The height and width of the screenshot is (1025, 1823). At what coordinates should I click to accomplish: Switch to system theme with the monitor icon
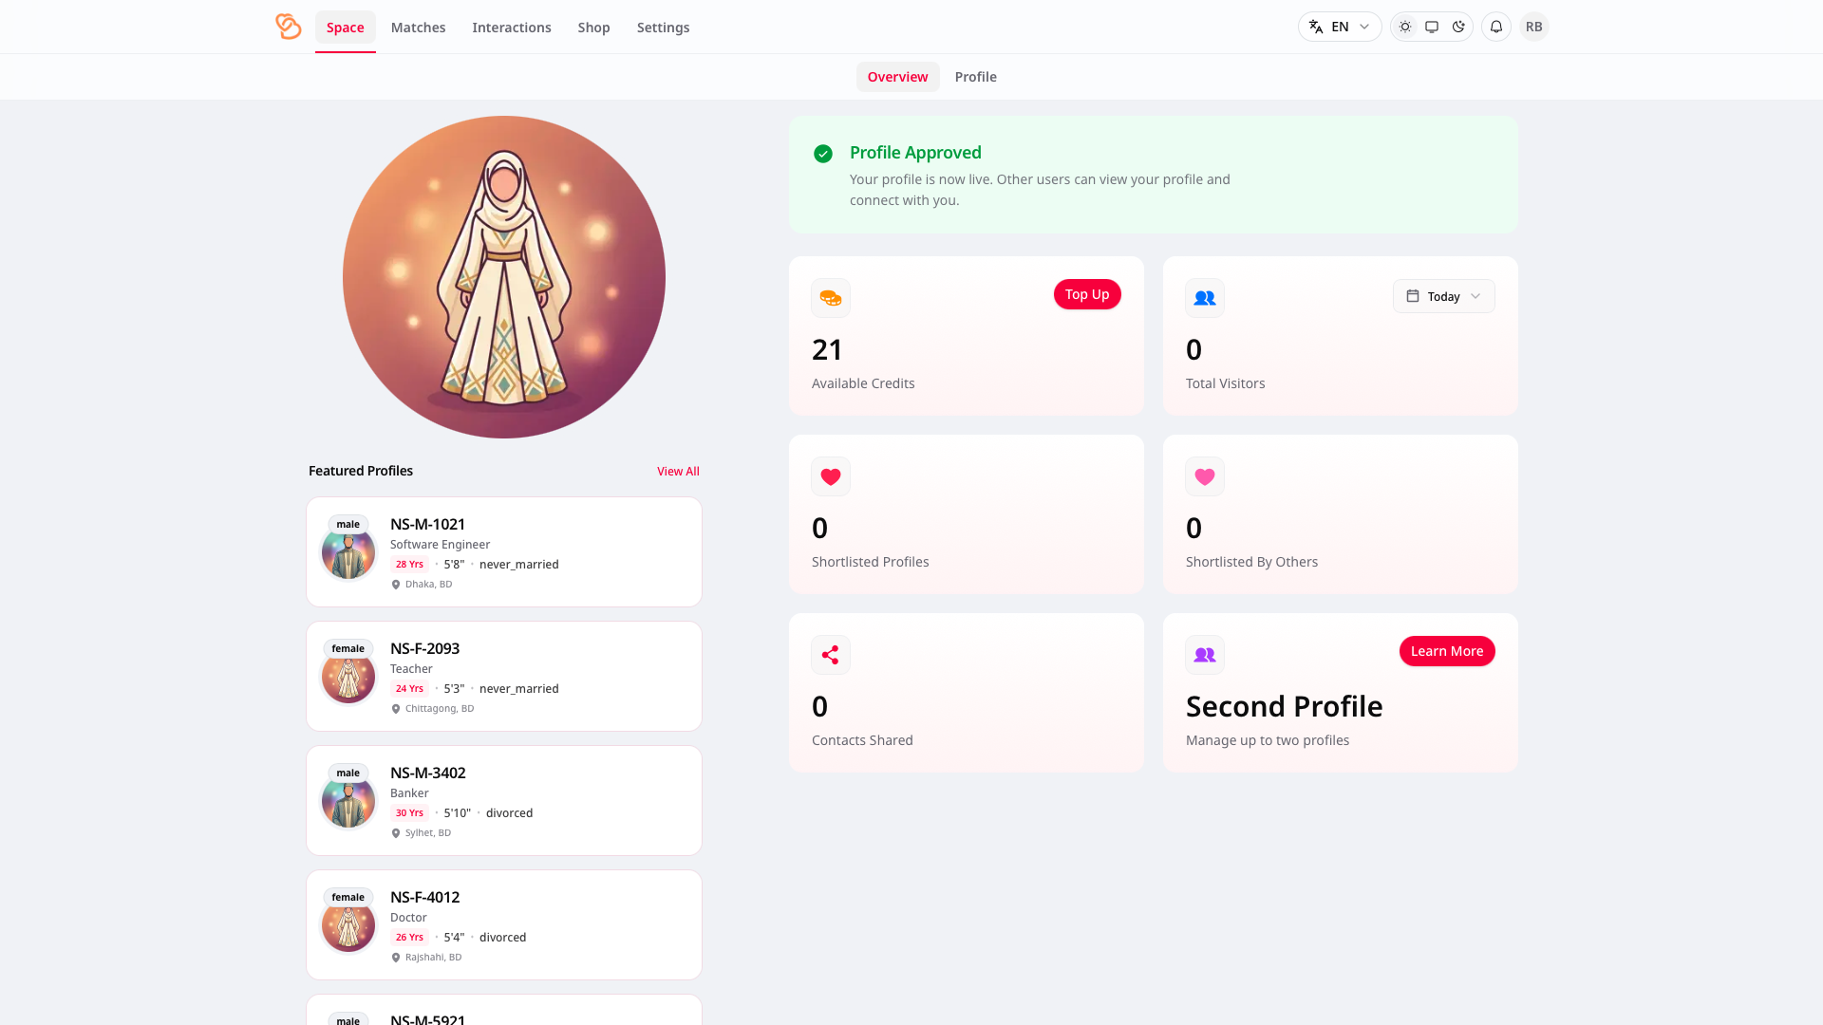(1432, 27)
